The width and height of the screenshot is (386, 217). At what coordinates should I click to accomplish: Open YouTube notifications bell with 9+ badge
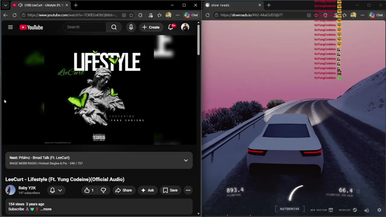pos(171,27)
